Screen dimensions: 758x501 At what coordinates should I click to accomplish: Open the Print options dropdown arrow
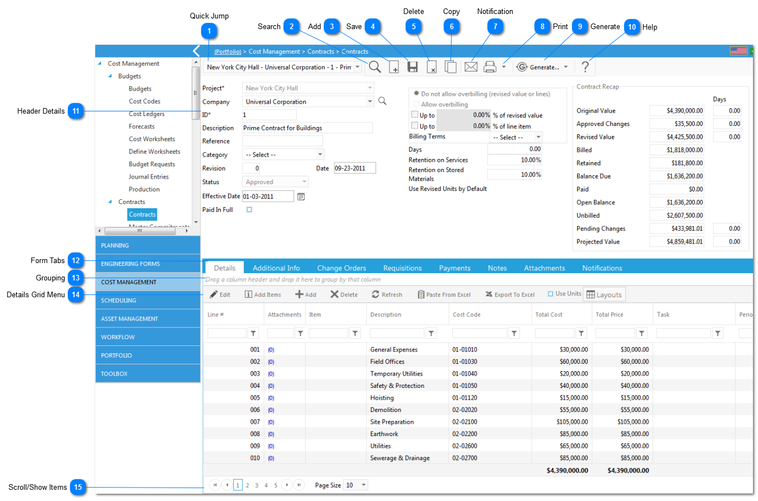click(504, 67)
